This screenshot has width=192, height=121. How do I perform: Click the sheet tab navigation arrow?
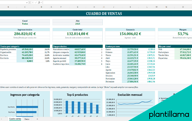point(1,119)
